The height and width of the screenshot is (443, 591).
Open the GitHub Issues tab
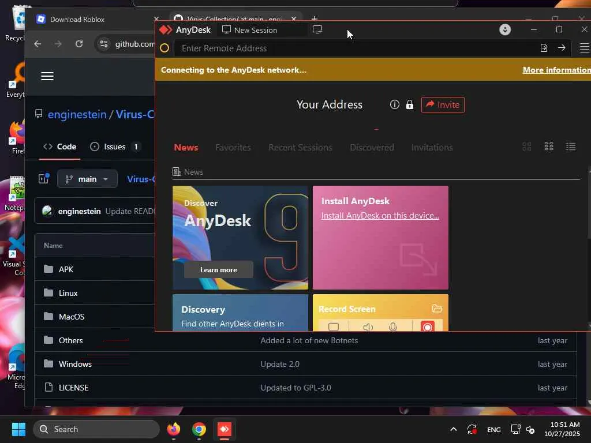[115, 147]
